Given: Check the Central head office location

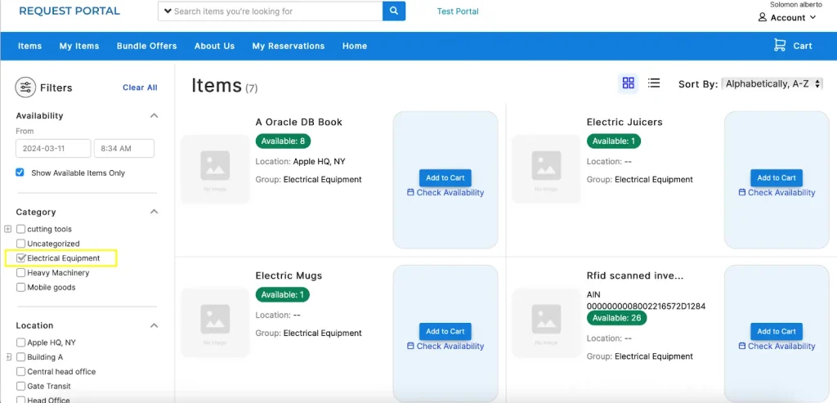Looking at the screenshot, I should (20, 371).
